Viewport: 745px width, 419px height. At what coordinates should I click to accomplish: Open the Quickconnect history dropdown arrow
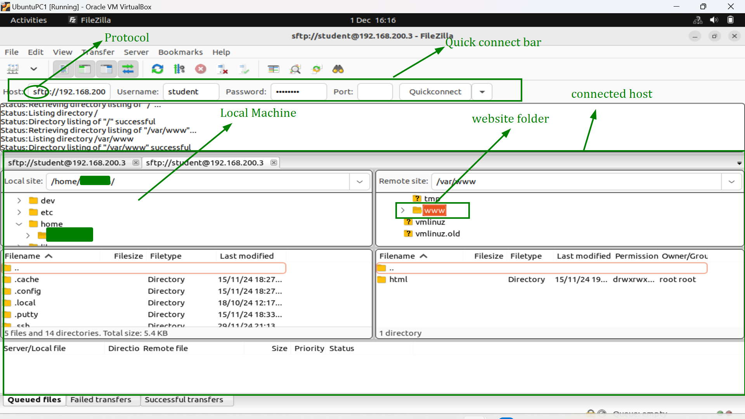click(x=482, y=92)
